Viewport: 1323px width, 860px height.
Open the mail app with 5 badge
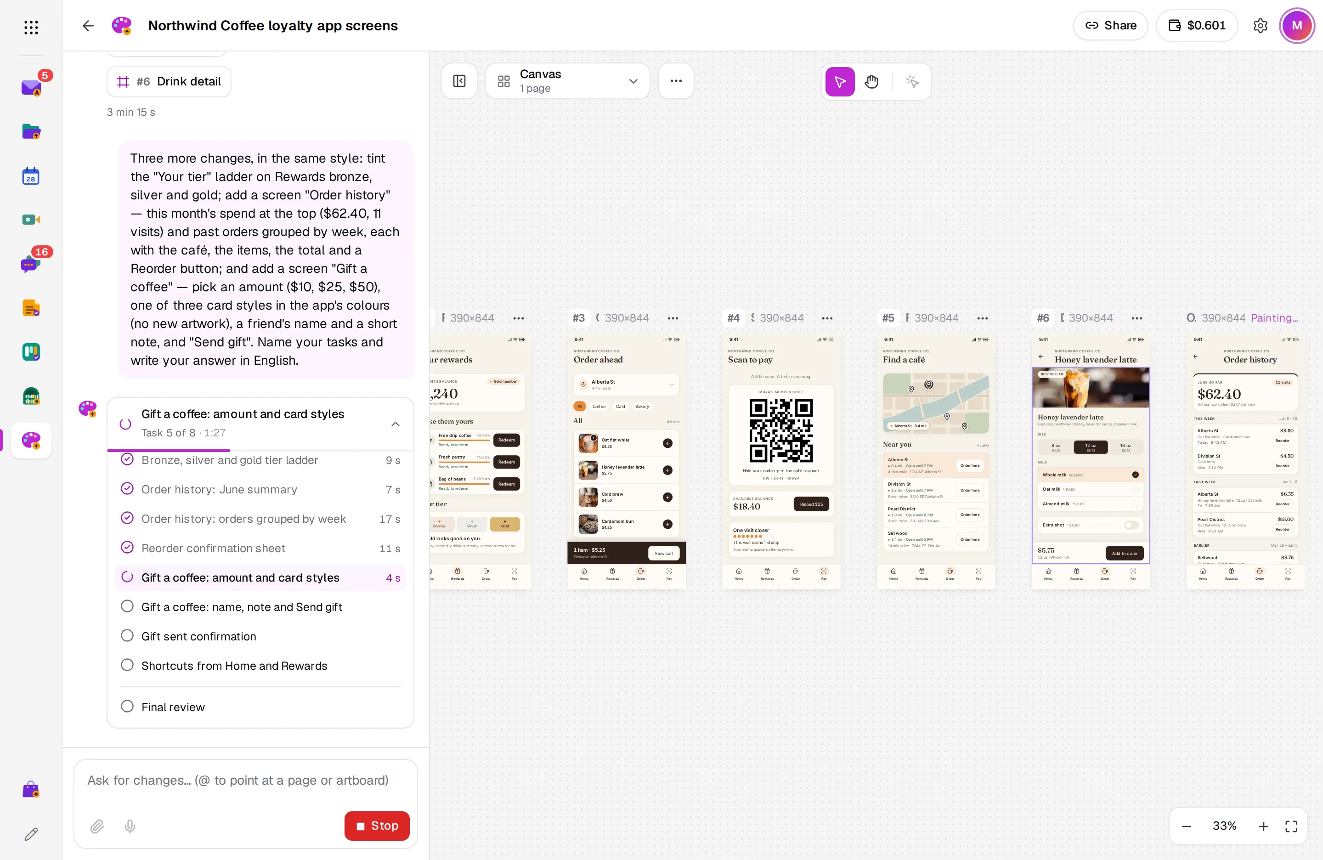pos(31,88)
